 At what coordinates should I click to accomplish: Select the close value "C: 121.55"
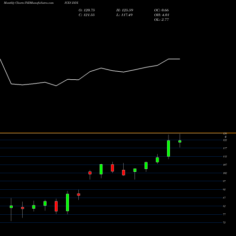87,15
